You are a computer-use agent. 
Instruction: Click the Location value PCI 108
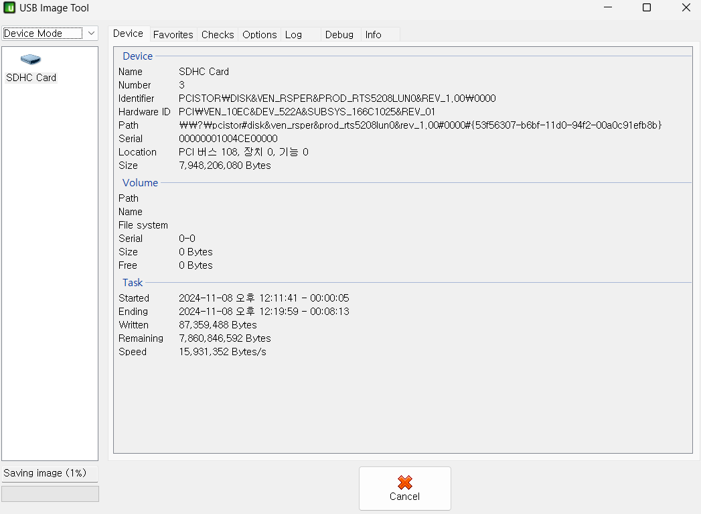click(x=243, y=152)
